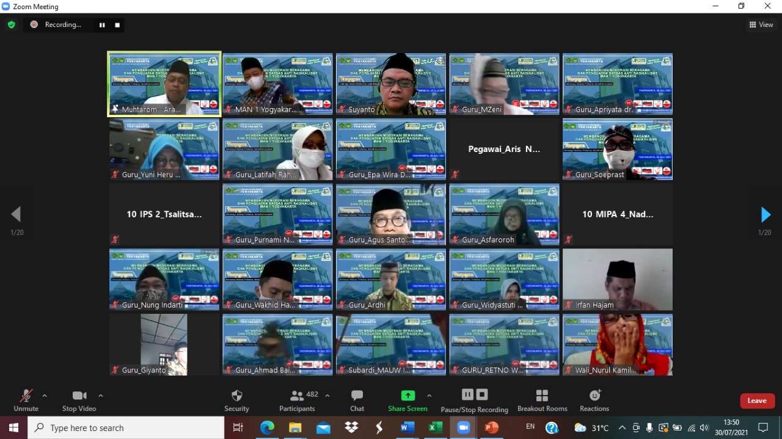Open the Reactions menu
782x439 pixels.
click(x=594, y=400)
